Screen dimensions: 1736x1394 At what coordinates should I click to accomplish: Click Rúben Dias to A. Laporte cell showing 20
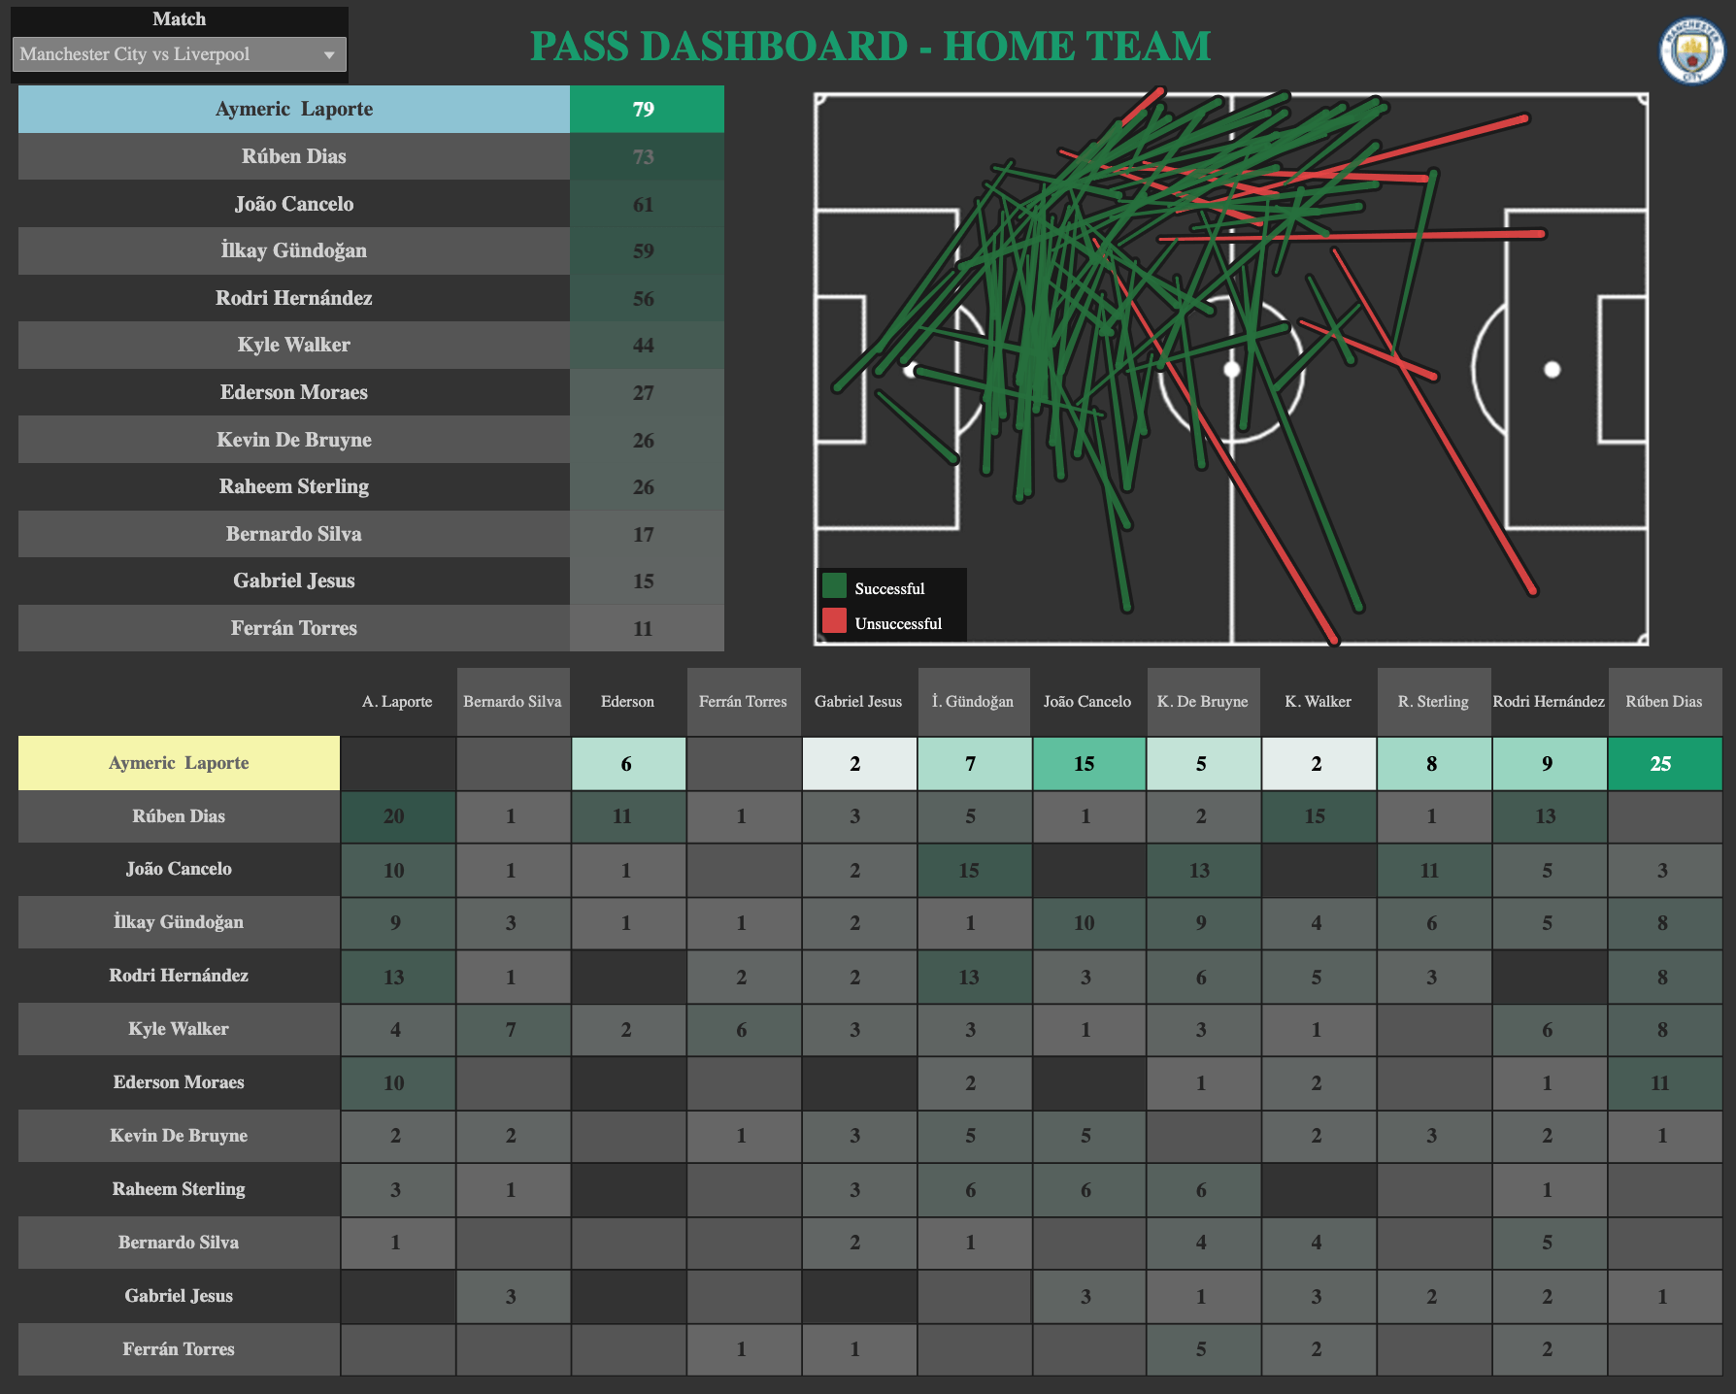[397, 816]
